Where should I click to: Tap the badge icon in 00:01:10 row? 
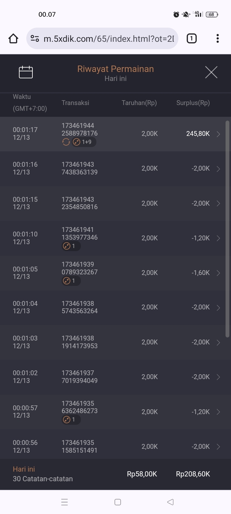[67, 246]
